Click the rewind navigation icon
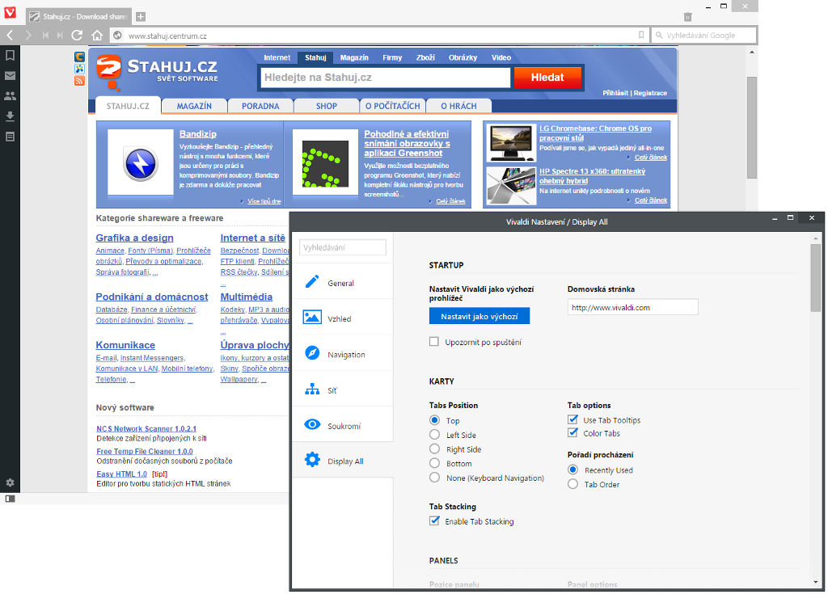Viewport: 828px width, 594px height. 45,36
